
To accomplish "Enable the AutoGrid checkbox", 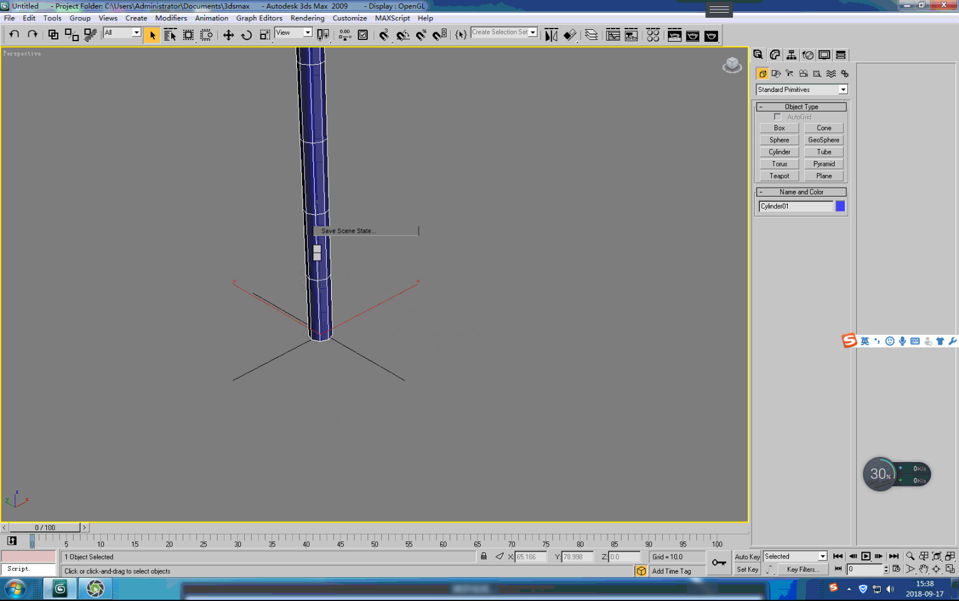I will 778,117.
